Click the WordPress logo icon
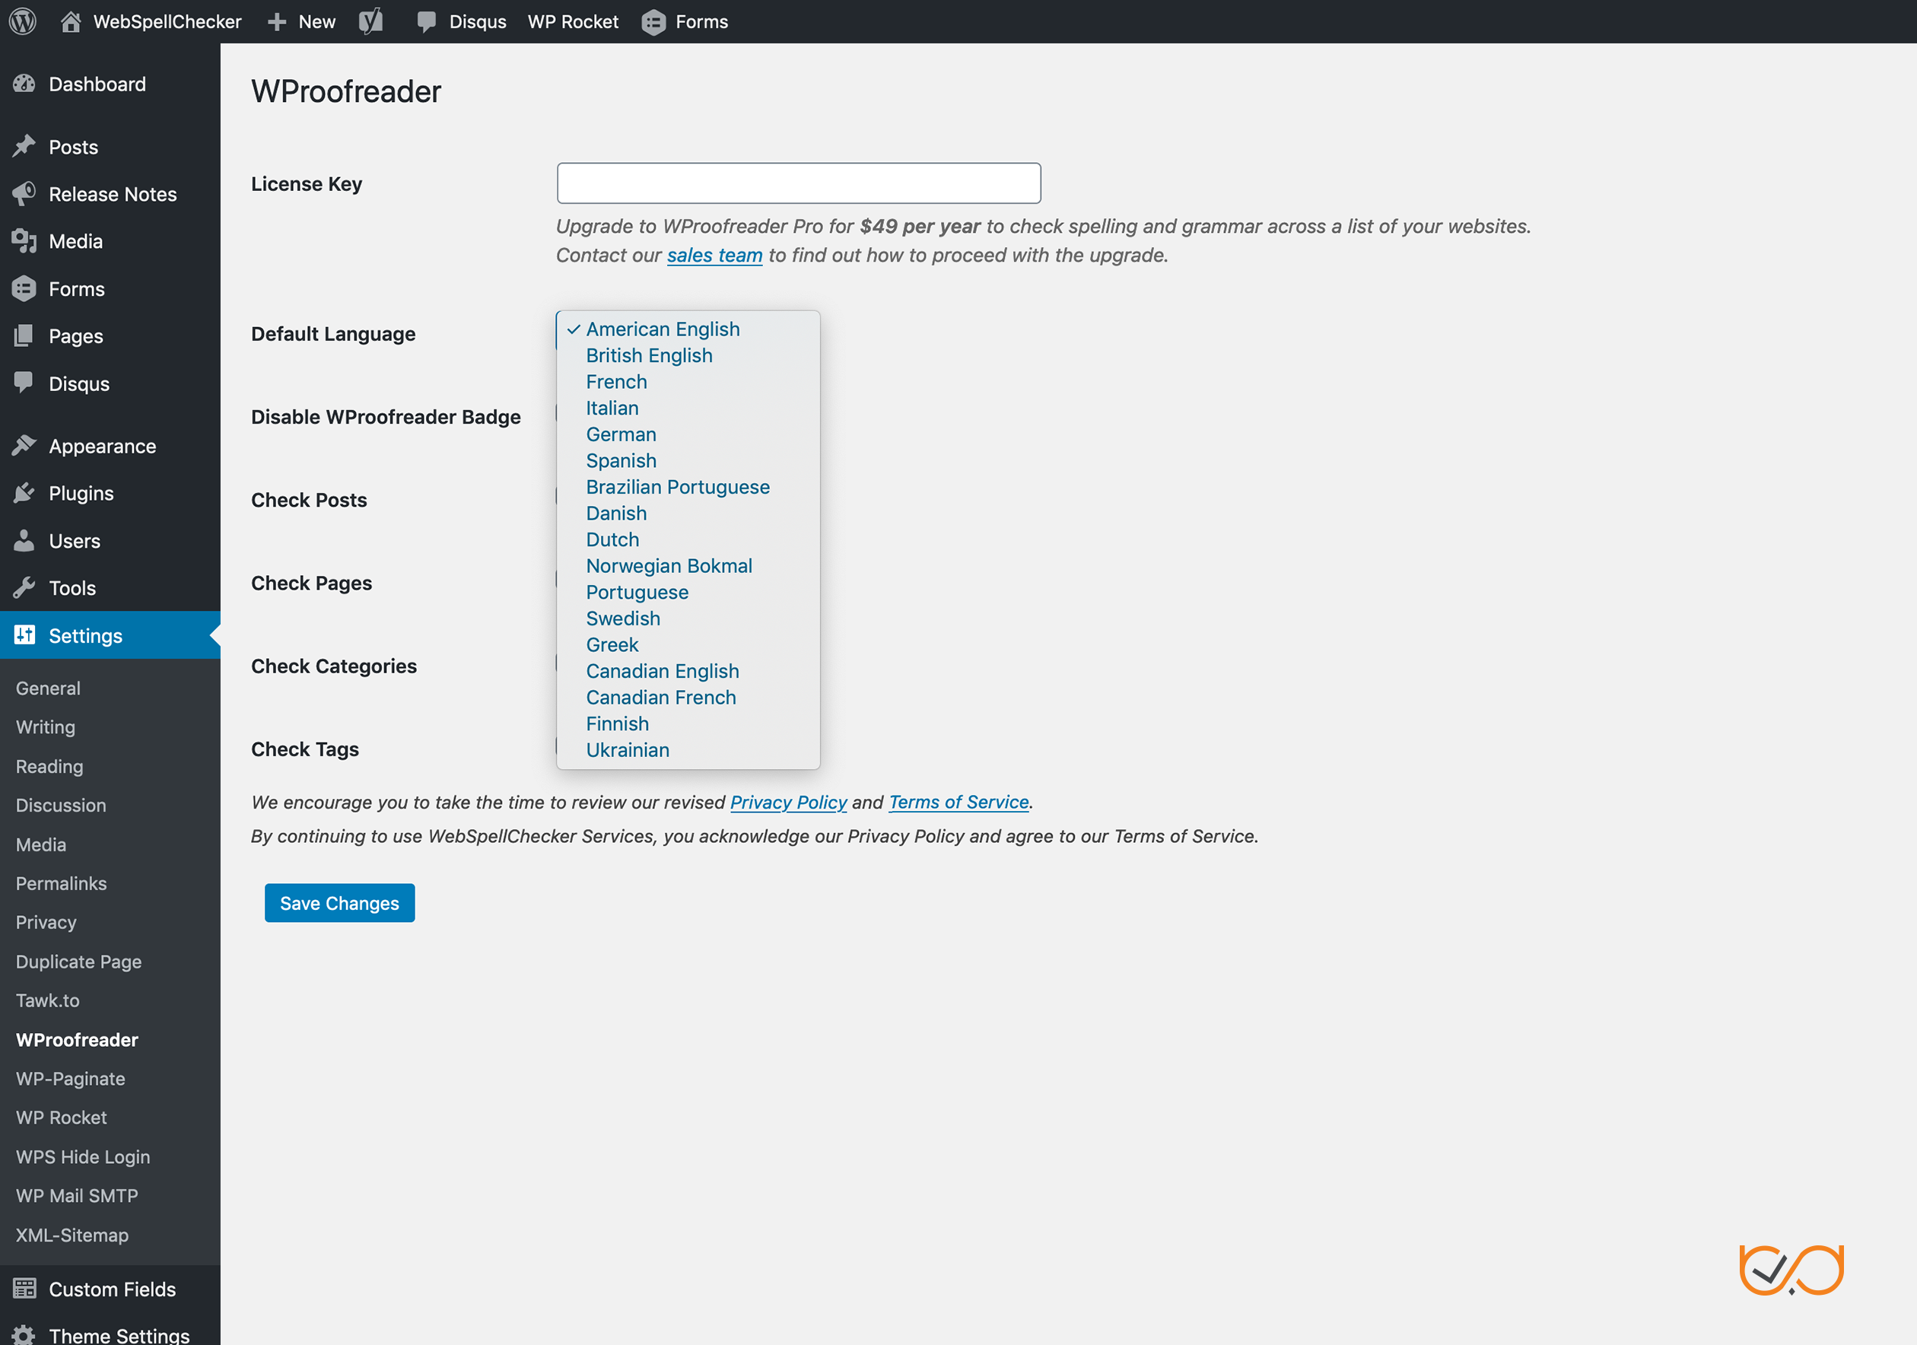Viewport: 1917px width, 1345px height. pos(23,22)
